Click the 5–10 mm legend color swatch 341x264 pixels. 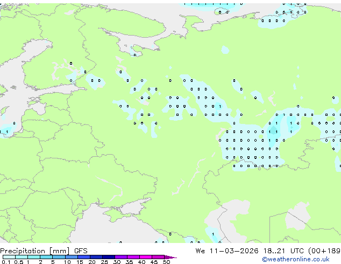coord(59,257)
